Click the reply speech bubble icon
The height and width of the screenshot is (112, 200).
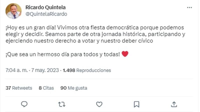click(24, 104)
